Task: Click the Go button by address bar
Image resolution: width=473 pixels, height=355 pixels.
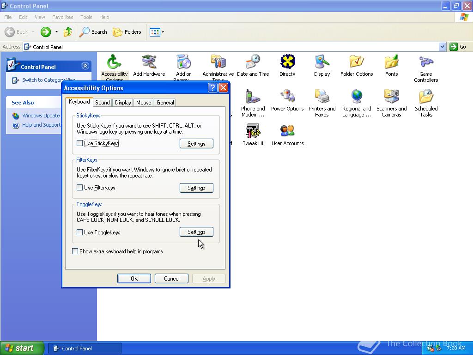Action: coord(458,47)
